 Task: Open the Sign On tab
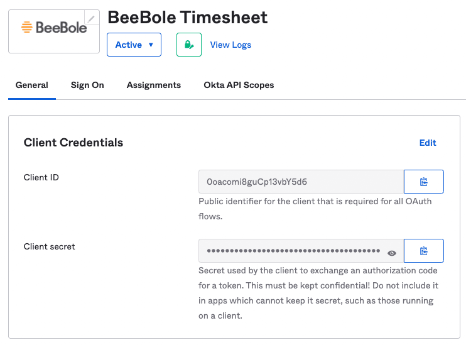[87, 85]
